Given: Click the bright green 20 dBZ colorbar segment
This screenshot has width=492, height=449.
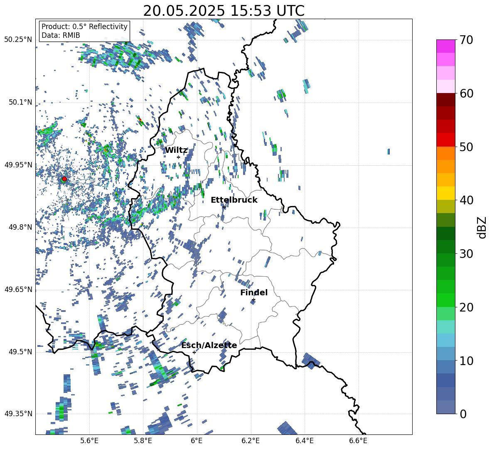Looking at the screenshot, I should pyautogui.click(x=445, y=300).
